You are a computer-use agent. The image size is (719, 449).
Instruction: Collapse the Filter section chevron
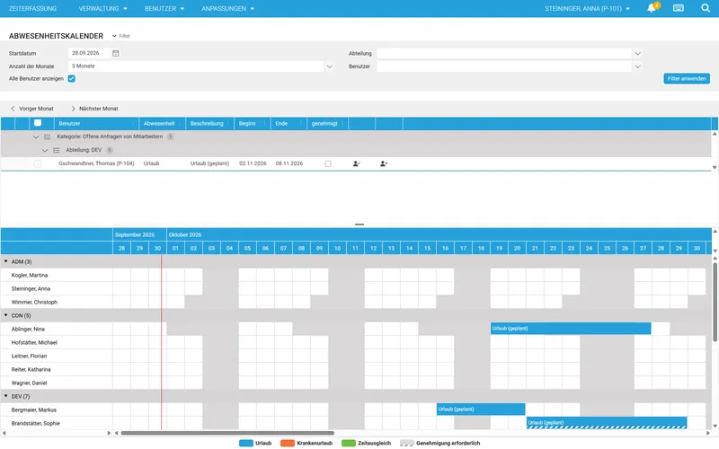click(114, 36)
